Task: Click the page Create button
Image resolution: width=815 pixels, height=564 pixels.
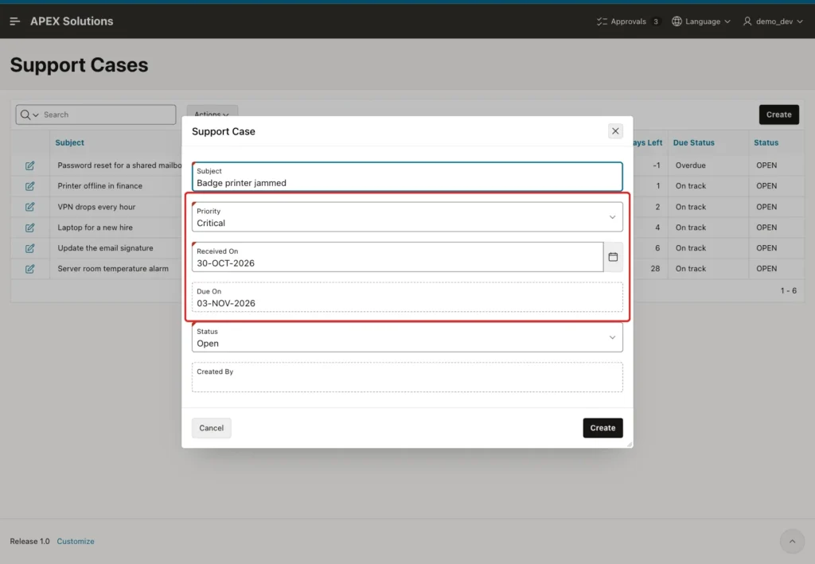Action: (x=778, y=115)
